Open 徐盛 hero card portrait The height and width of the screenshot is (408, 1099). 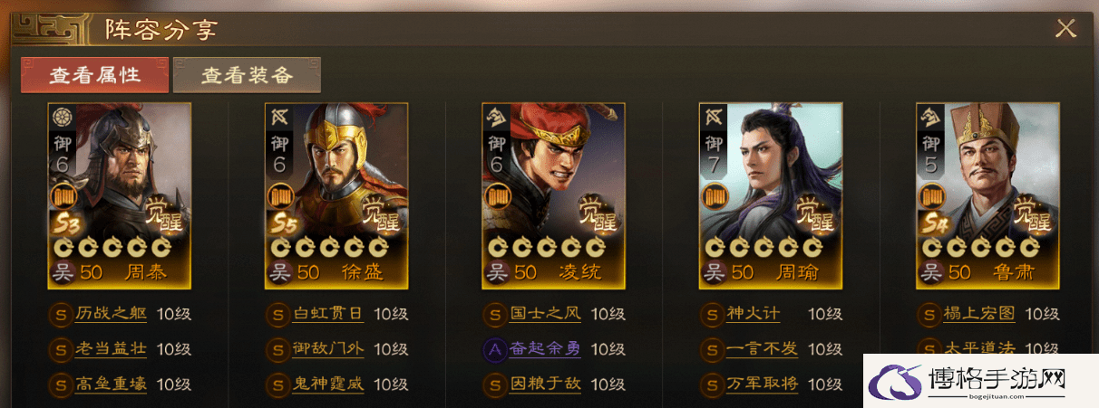click(336, 195)
